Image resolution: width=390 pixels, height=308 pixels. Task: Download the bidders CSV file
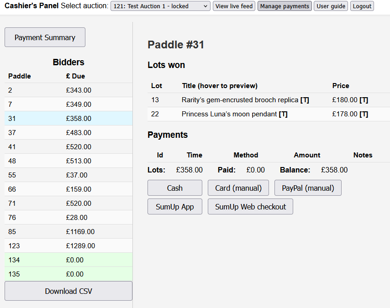coord(68,291)
